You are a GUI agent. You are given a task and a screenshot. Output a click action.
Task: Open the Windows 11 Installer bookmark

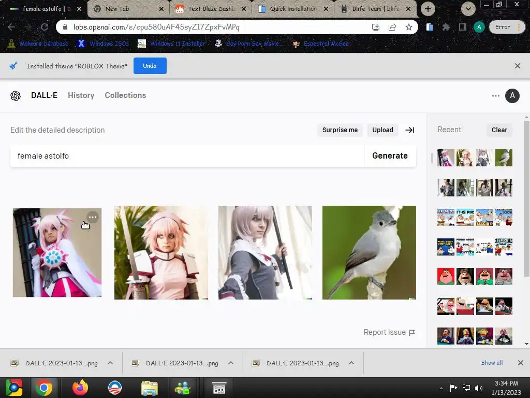(172, 44)
